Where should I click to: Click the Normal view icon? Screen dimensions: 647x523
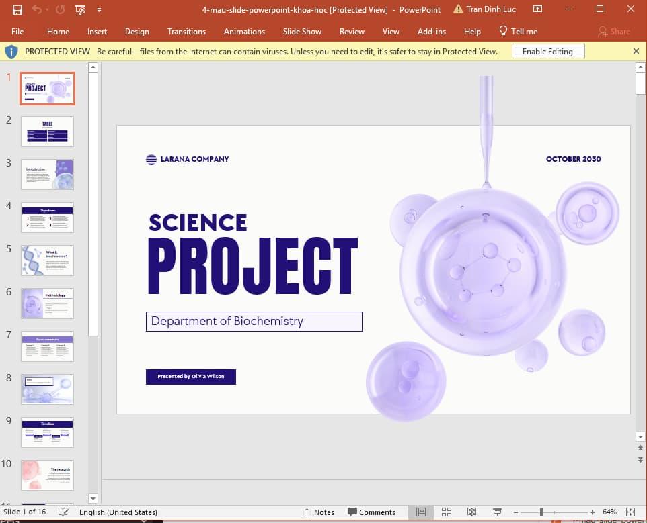click(421, 512)
